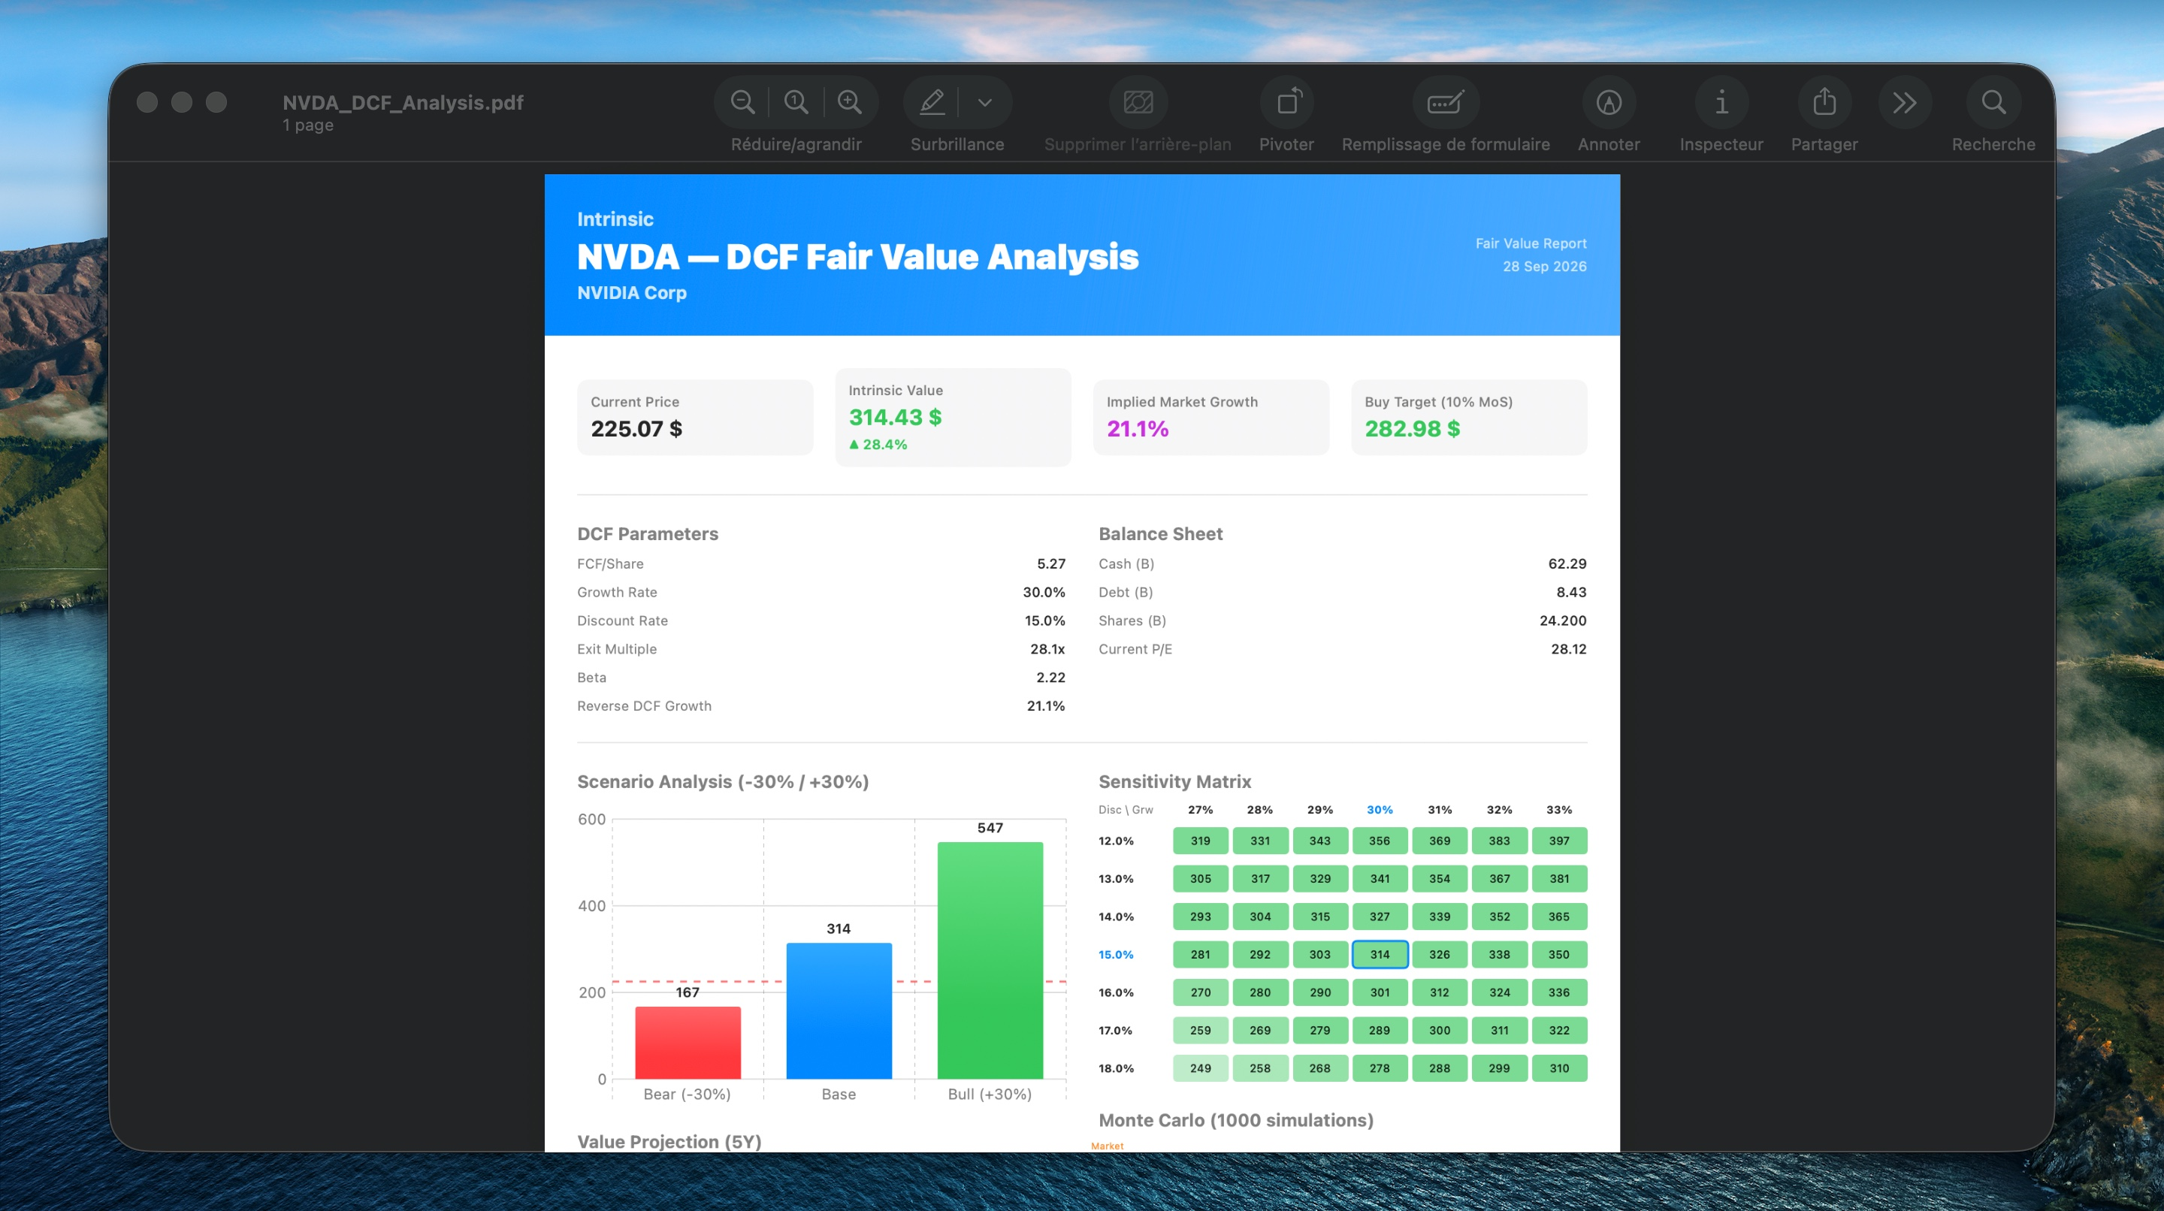The height and width of the screenshot is (1211, 2164).
Task: Select the Intrinsic Value 314.43 $ figure
Action: pyautogui.click(x=895, y=416)
